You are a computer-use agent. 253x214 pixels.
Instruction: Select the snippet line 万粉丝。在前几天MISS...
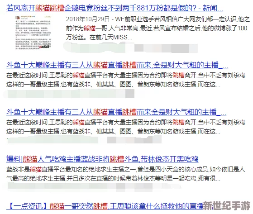pyautogui.click(x=99, y=37)
